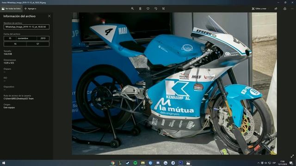Share the photo using the share icon
The width and height of the screenshot is (296, 166).
coord(276,9)
